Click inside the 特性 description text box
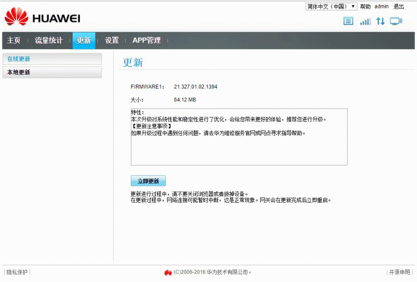 pos(239,137)
